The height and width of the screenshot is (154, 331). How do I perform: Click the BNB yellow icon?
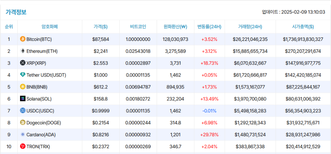(x=22, y=86)
